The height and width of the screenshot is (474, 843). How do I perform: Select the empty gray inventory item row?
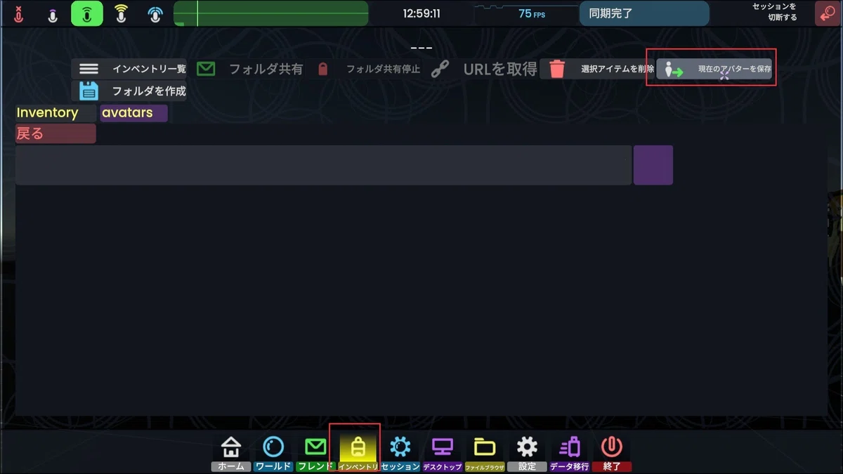[x=323, y=165]
